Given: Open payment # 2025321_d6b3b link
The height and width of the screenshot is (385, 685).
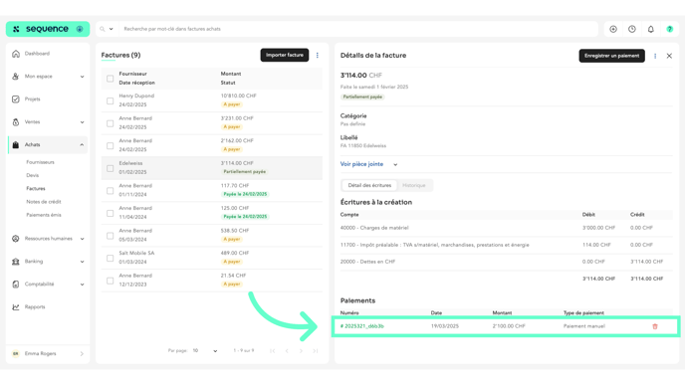Looking at the screenshot, I should 362,326.
